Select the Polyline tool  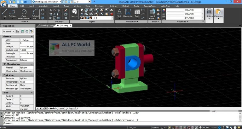(13, 13)
